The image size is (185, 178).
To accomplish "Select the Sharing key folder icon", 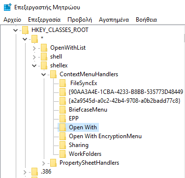I will click(x=63, y=145).
